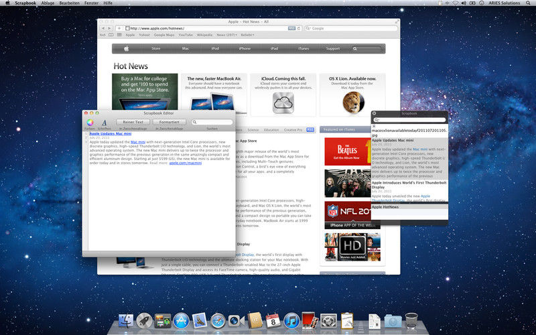Close the Scrapbook panel window
The width and height of the screenshot is (536, 335).
(374, 113)
